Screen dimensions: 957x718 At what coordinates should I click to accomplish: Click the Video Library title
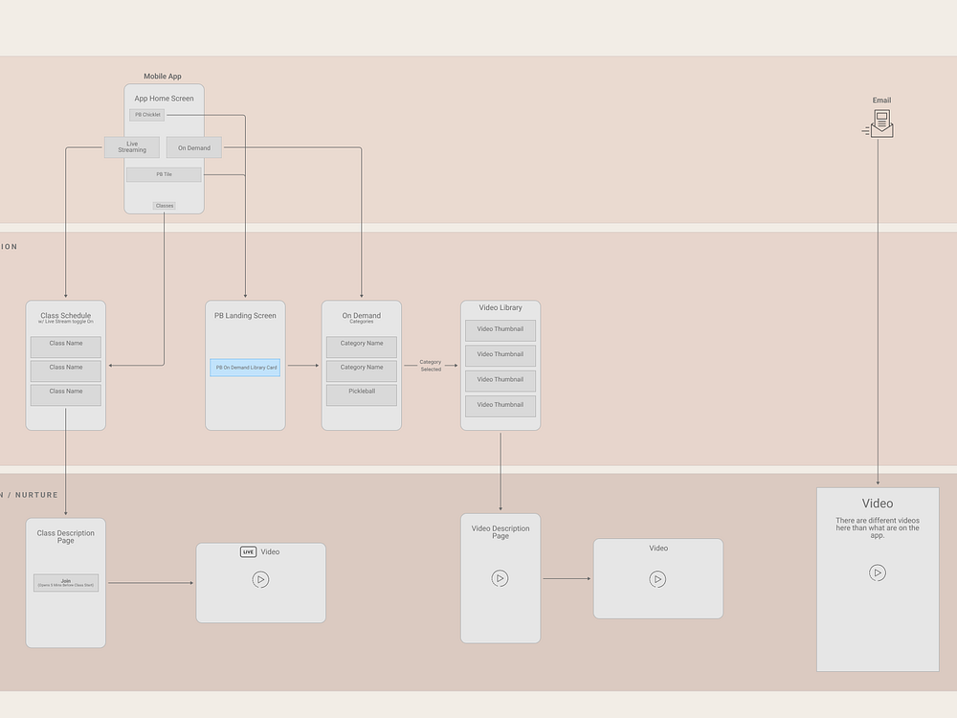[x=501, y=307]
